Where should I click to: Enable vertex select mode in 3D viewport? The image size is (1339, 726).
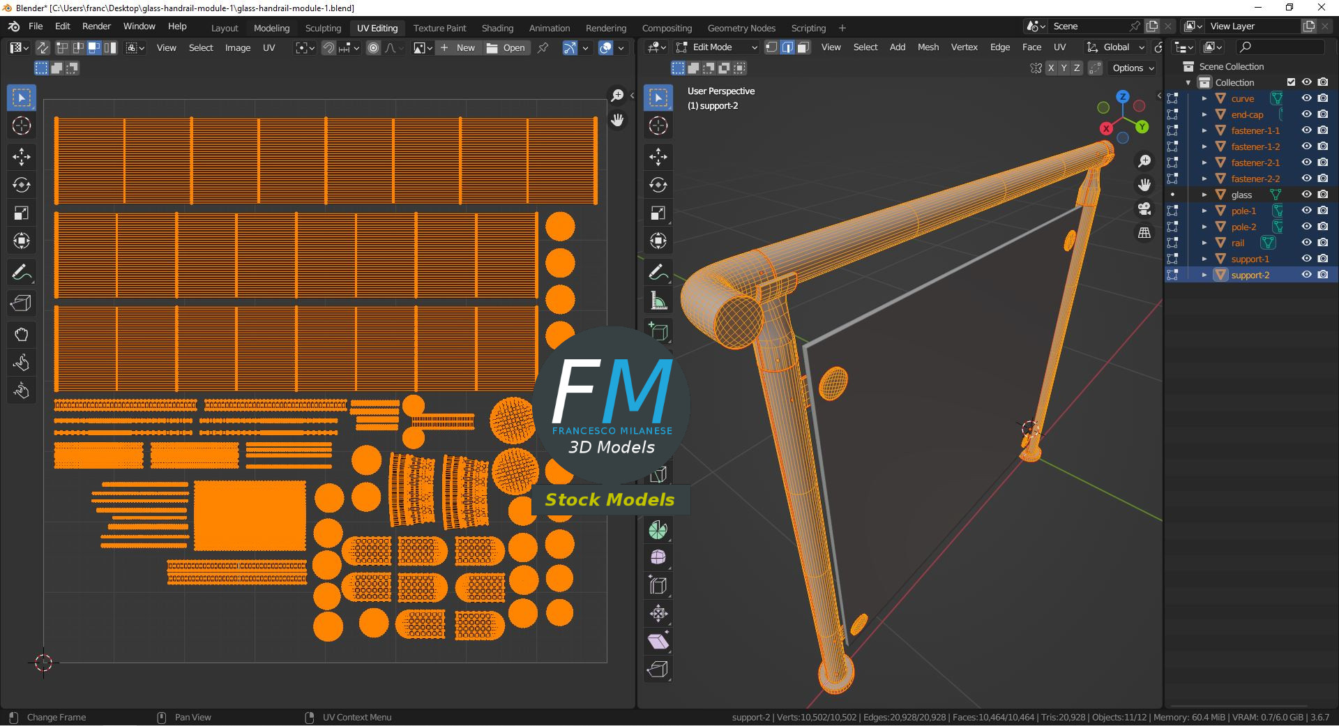(x=771, y=47)
